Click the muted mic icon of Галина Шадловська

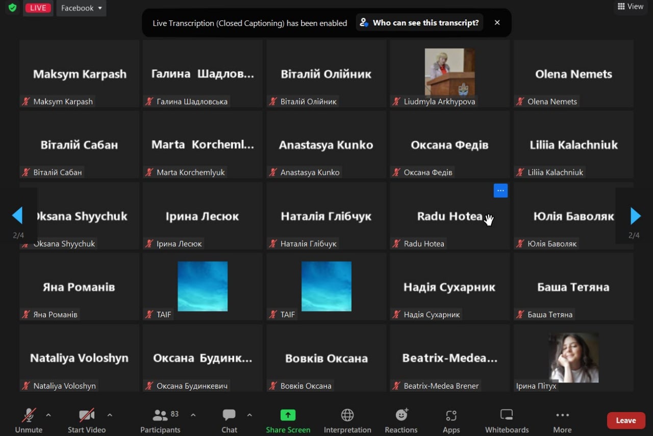coord(149,101)
